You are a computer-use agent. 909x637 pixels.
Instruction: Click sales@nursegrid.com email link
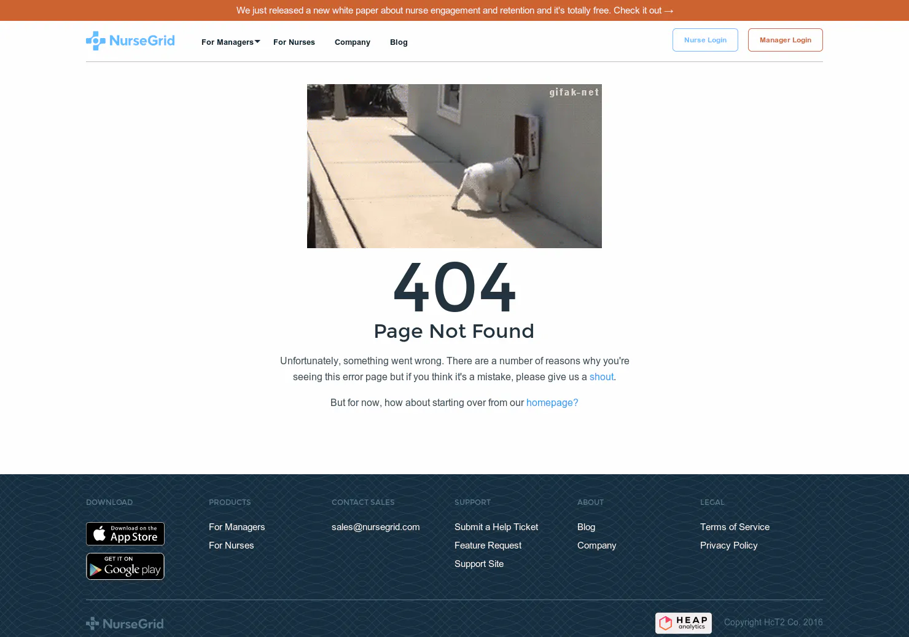376,527
